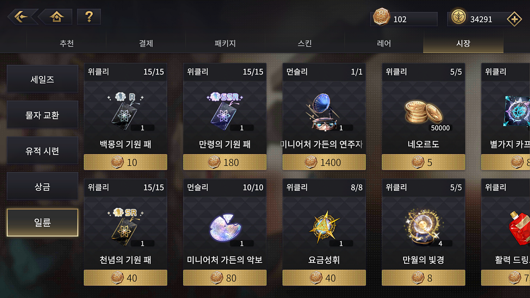The width and height of the screenshot is (530, 298).
Task: Return to home via house icon
Action: coord(56,17)
